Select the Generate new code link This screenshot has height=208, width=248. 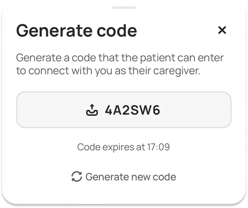[x=124, y=177]
